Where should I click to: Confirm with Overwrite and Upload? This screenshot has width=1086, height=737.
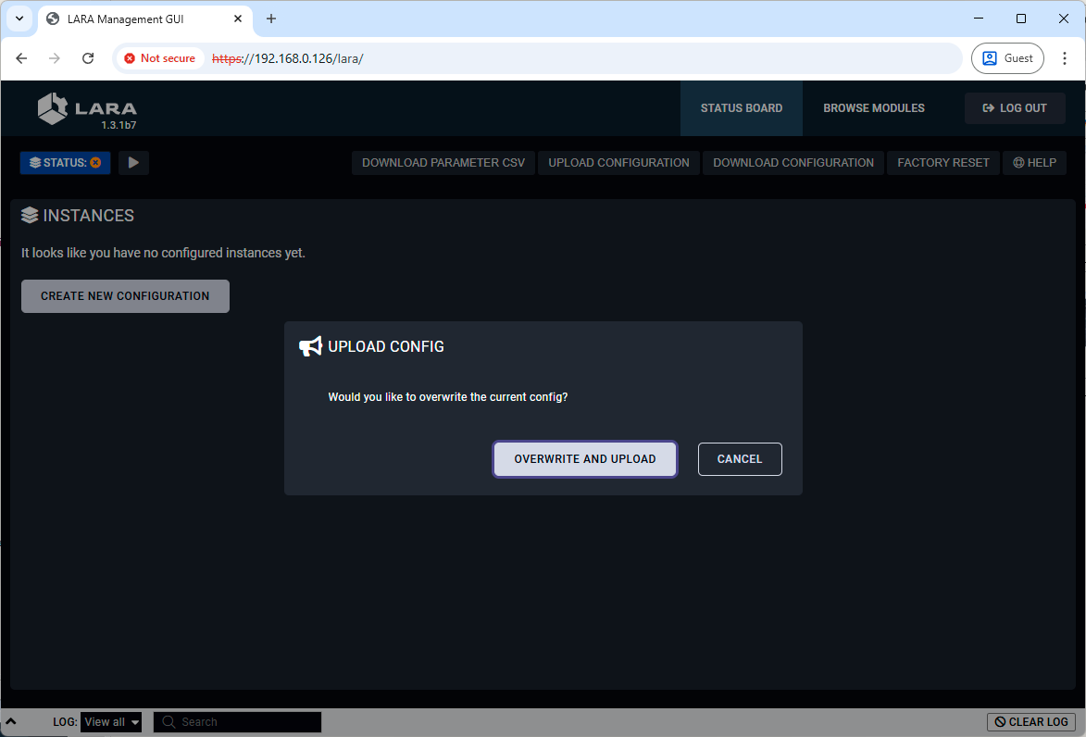pyautogui.click(x=585, y=459)
